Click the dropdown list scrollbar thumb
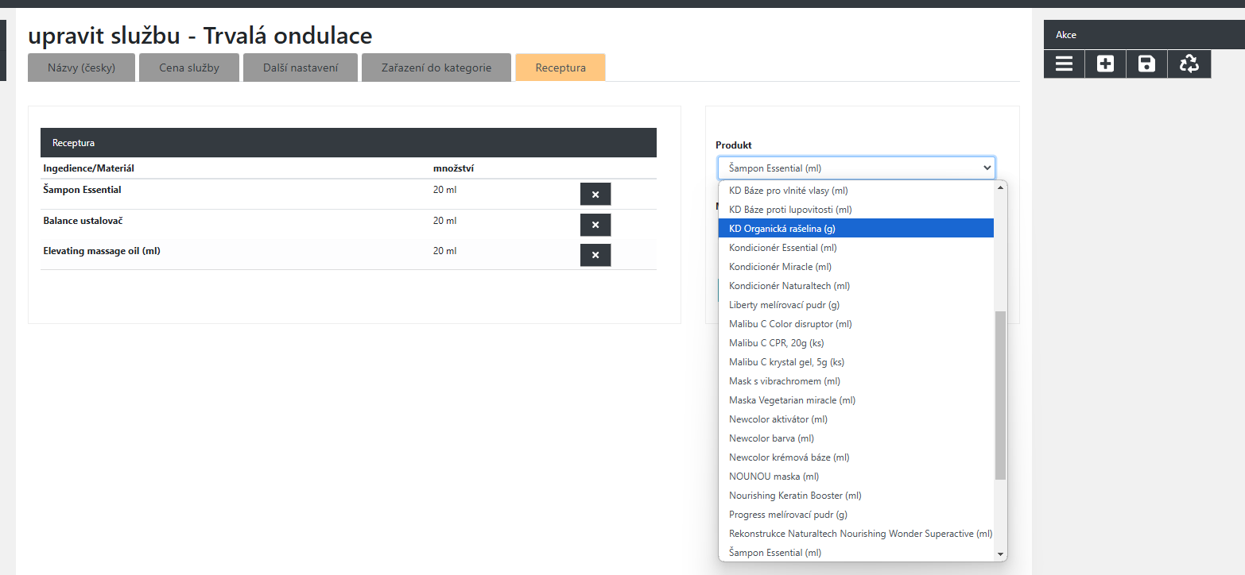This screenshot has height=575, width=1245. coord(1000,396)
